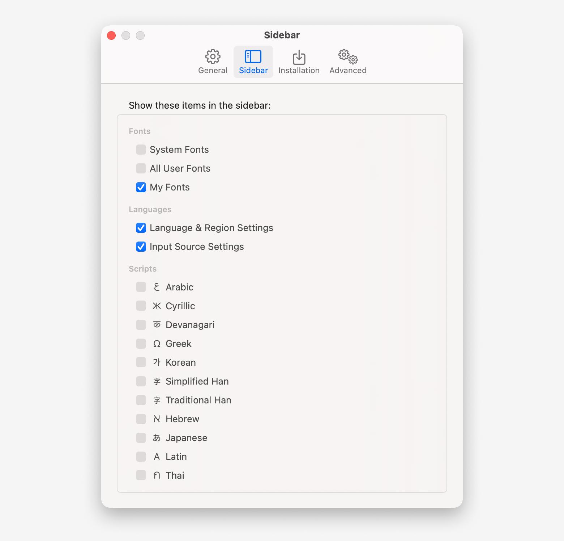The height and width of the screenshot is (541, 564).
Task: Enable the All User Fonts checkbox
Action: tap(141, 168)
